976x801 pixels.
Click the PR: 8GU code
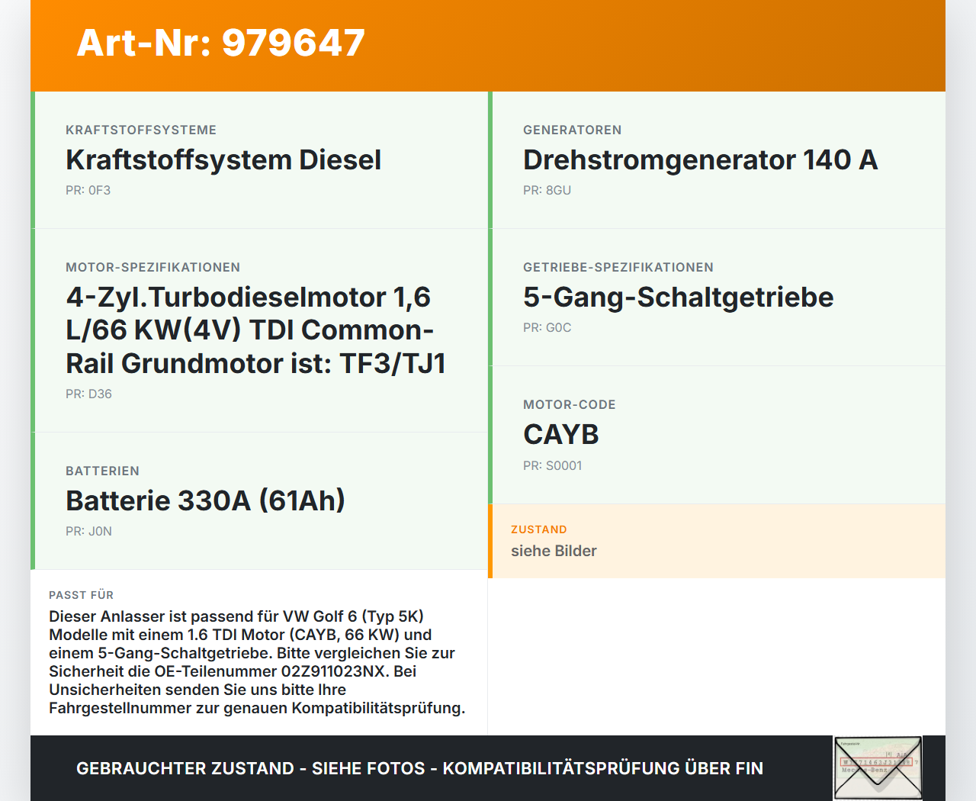tap(547, 190)
